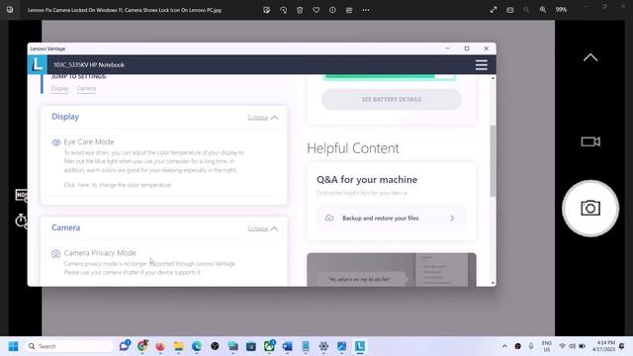Mark the photo as favorite with heart icon
Screen dimensions: 633x356
[316, 10]
